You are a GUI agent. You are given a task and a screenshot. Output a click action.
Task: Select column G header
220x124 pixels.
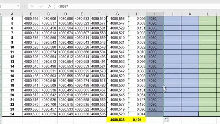click(118, 14)
